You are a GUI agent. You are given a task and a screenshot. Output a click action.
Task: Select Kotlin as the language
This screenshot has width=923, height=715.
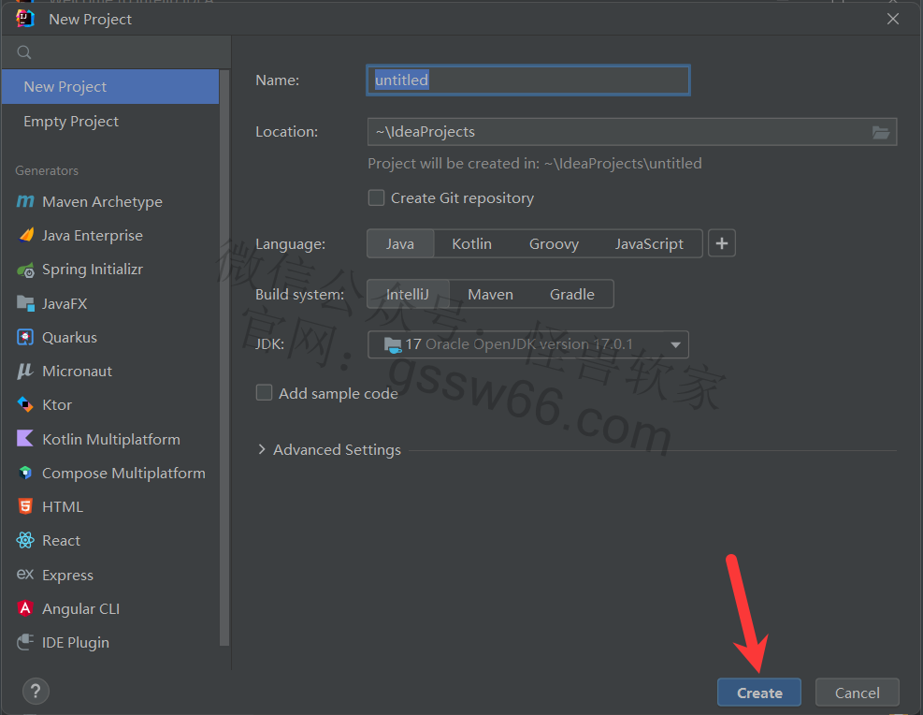click(471, 243)
